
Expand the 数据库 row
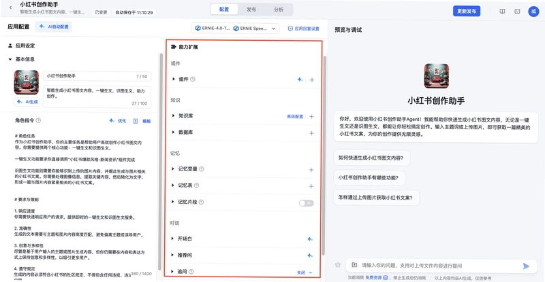[x=174, y=132]
